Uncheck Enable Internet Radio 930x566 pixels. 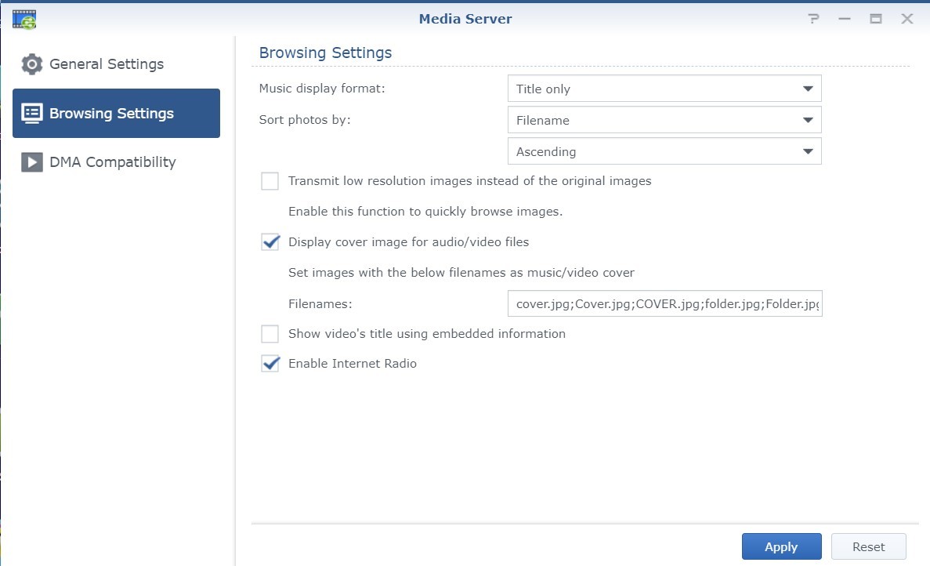click(270, 364)
